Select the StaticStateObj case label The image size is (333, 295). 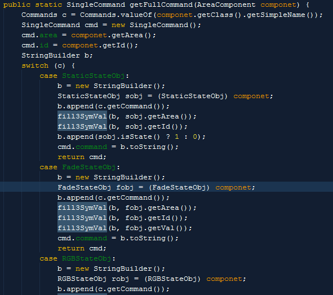pyautogui.click(x=93, y=76)
